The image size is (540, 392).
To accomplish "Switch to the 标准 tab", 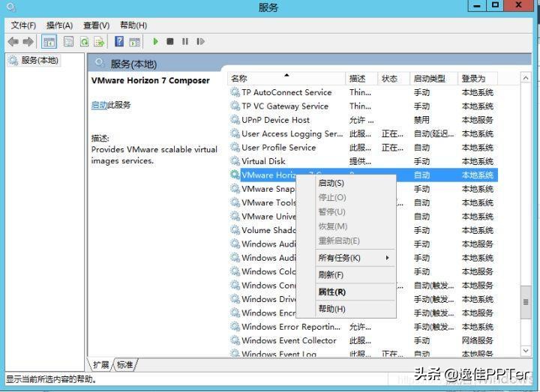I will (x=124, y=365).
